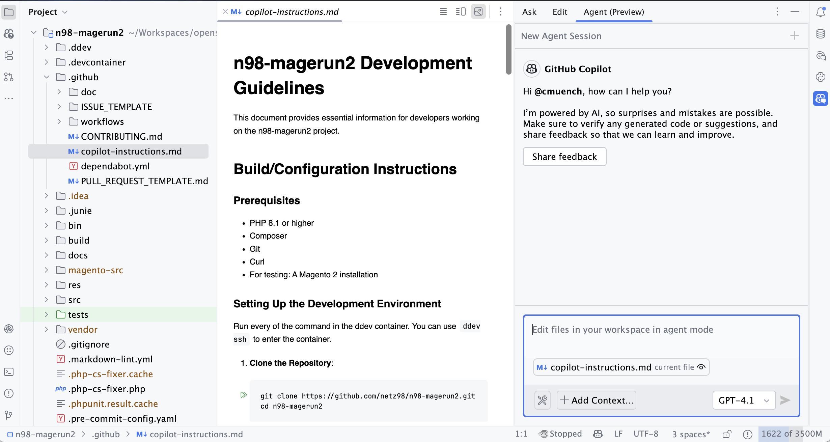
Task: Switch markdown editor to editor-only view
Action: [x=443, y=12]
